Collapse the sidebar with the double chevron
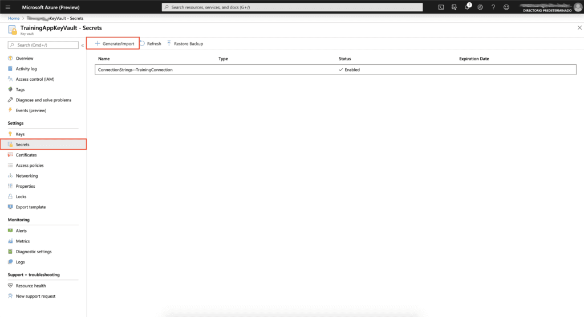 (82, 46)
